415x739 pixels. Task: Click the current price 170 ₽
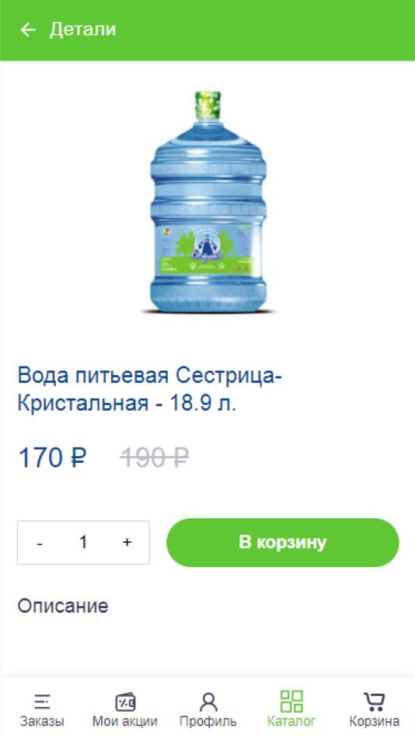(x=52, y=457)
